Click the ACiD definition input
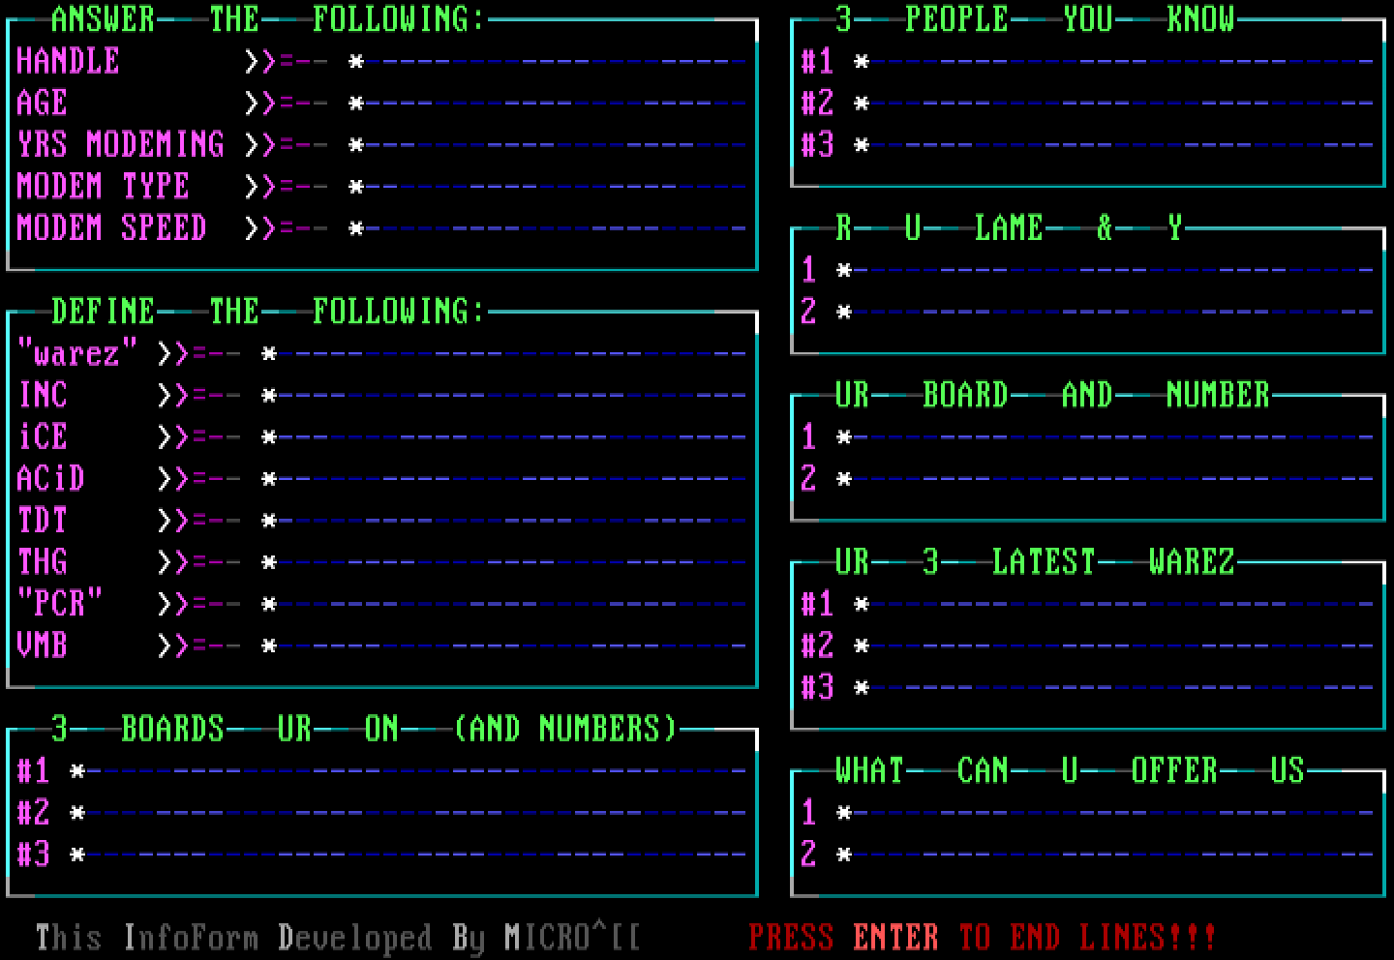The width and height of the screenshot is (1394, 960). coord(513,479)
